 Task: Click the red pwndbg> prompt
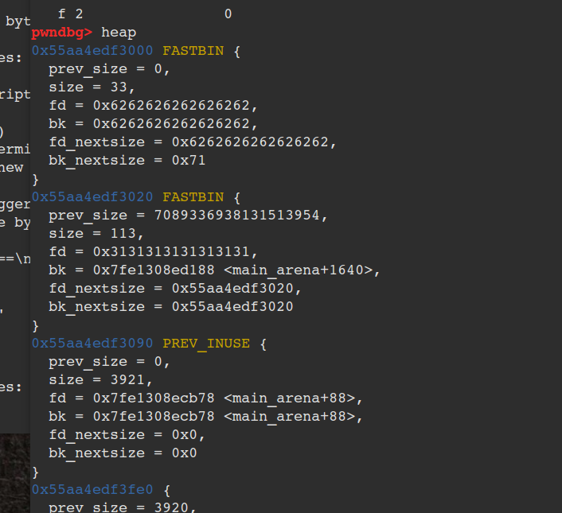click(62, 33)
